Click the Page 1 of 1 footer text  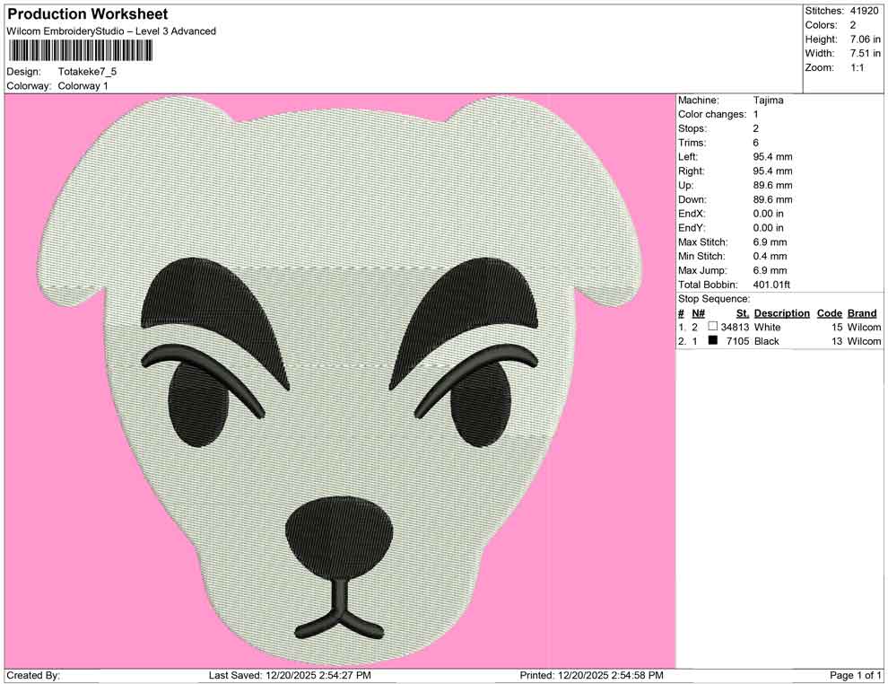(856, 675)
